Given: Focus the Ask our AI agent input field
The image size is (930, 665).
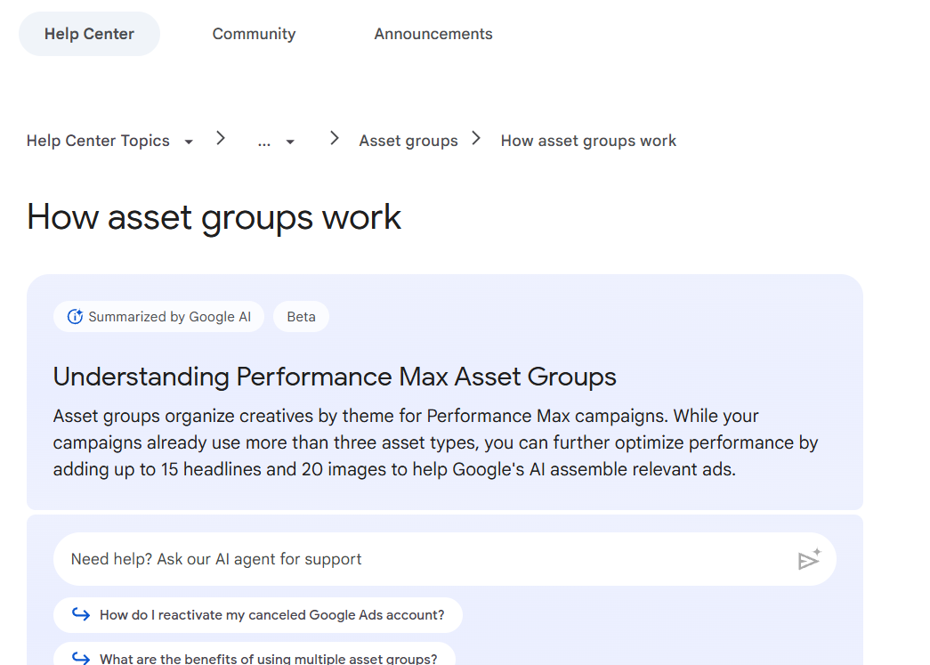Looking at the screenshot, I should (445, 559).
